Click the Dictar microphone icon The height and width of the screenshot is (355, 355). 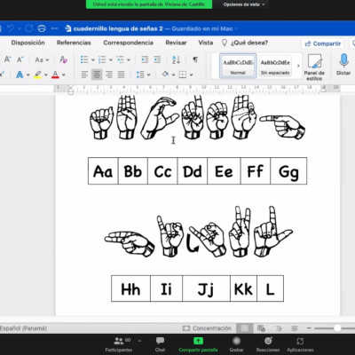343,60
